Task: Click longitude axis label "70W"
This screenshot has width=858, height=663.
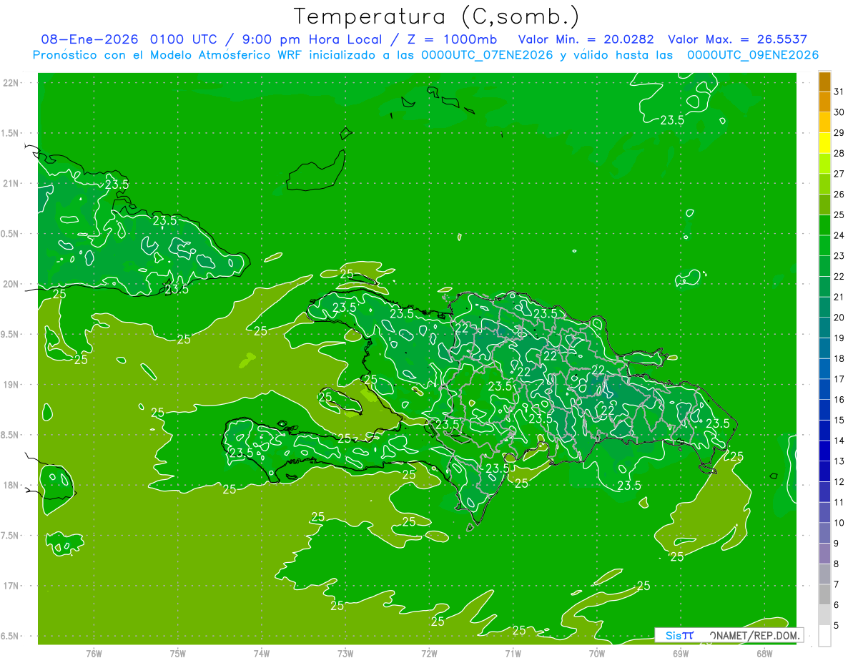Action: 596,653
